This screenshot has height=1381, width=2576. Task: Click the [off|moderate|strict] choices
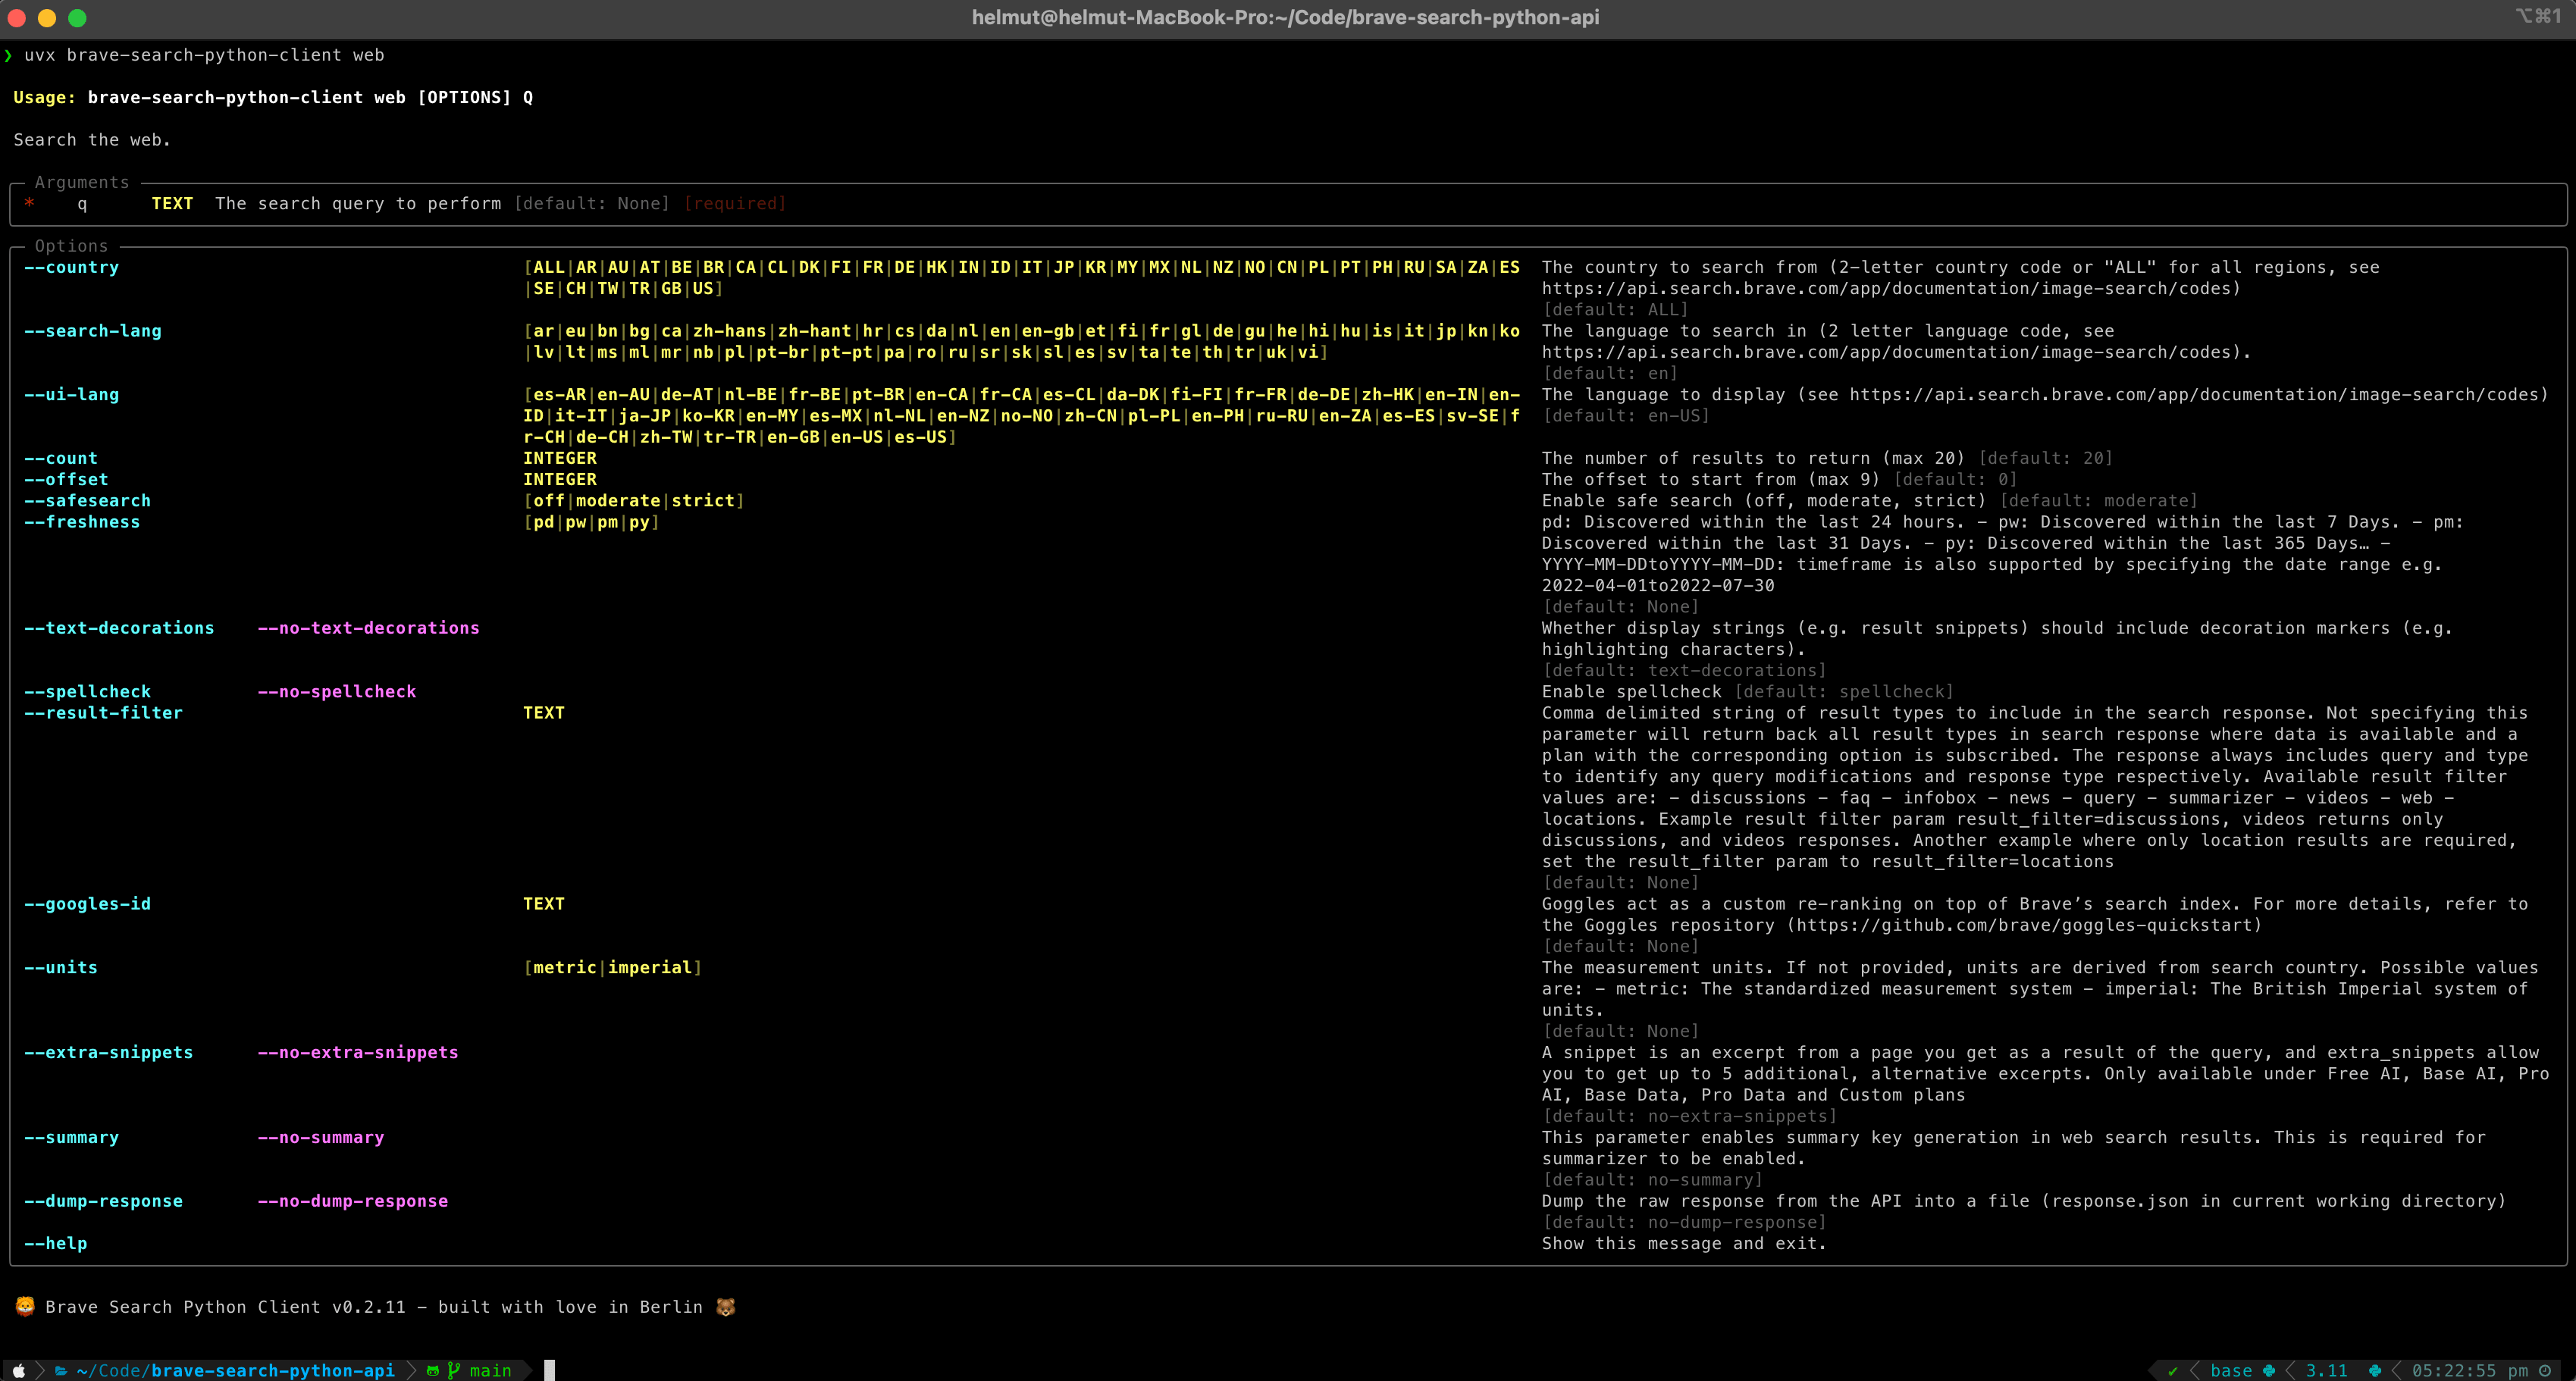coord(634,500)
